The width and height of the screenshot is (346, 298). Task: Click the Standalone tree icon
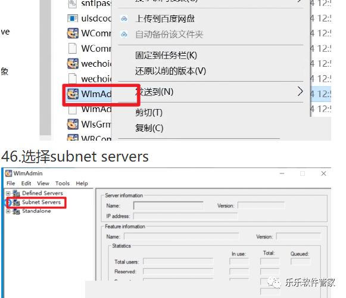pos(16,211)
